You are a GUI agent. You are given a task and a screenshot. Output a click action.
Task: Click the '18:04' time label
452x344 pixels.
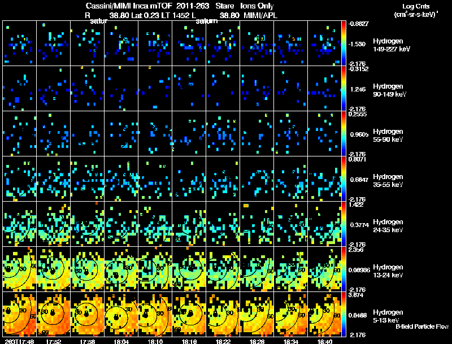click(121, 341)
